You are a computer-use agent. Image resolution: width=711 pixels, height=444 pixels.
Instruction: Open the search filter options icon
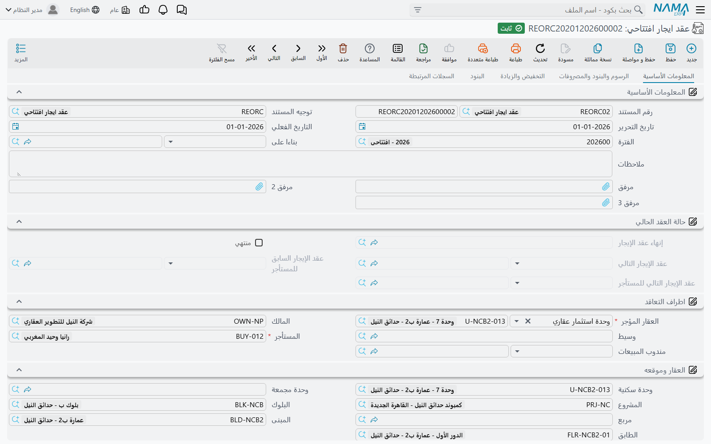pos(418,10)
